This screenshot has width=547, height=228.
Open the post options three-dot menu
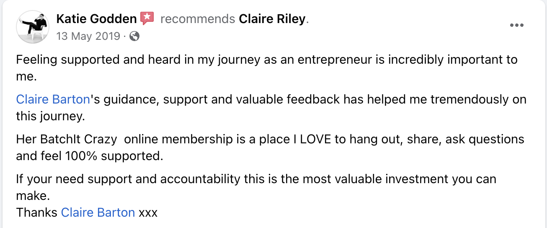(516, 25)
